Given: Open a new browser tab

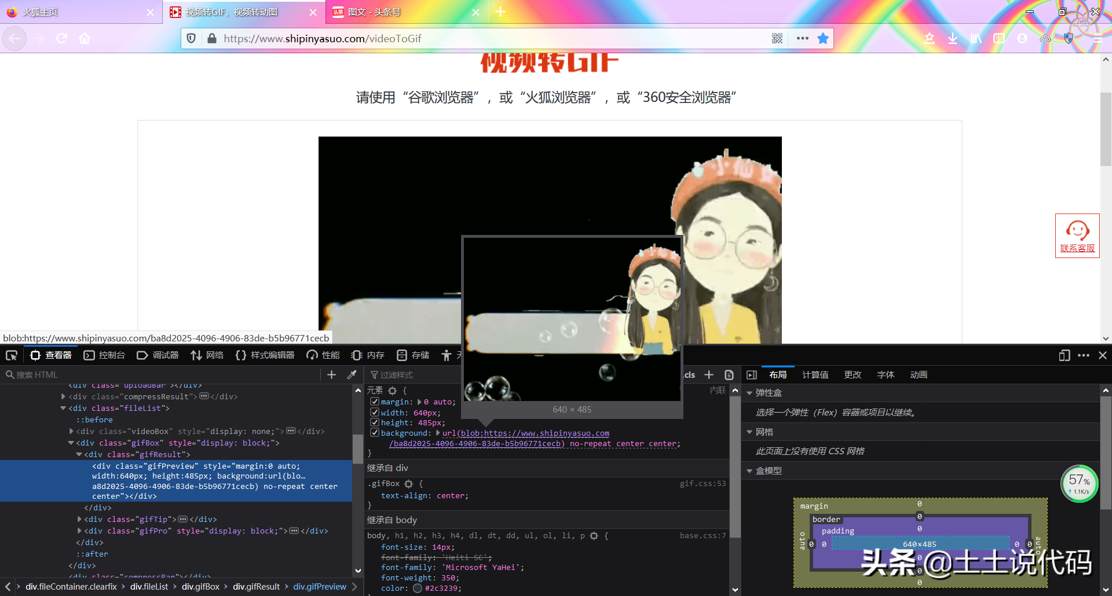Looking at the screenshot, I should 500,12.
